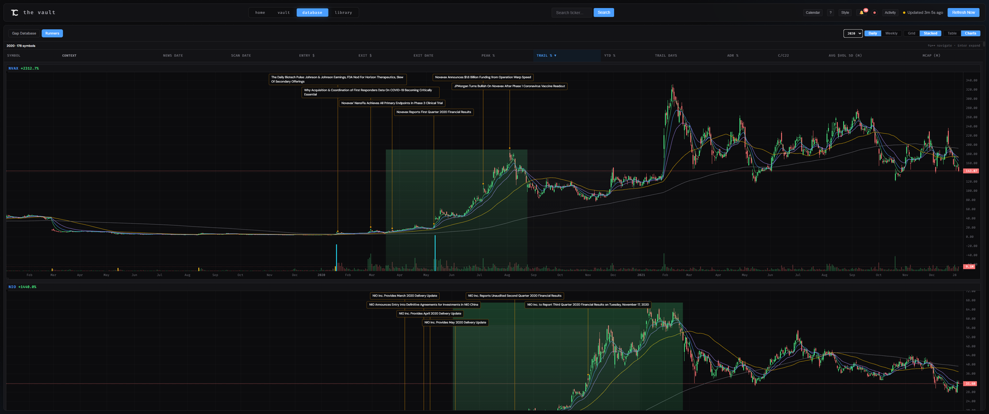989x414 pixels.
Task: Sort by MCAP (M) column header
Action: 931,56
